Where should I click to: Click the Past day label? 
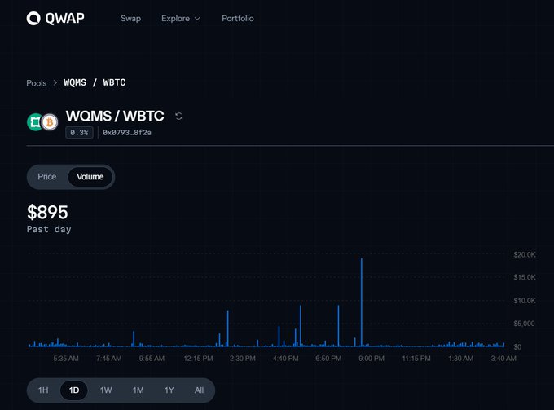(x=49, y=229)
